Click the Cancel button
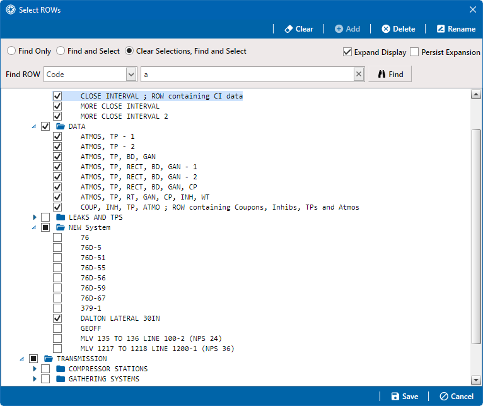Screen dimensions: 483x406 point(457,396)
